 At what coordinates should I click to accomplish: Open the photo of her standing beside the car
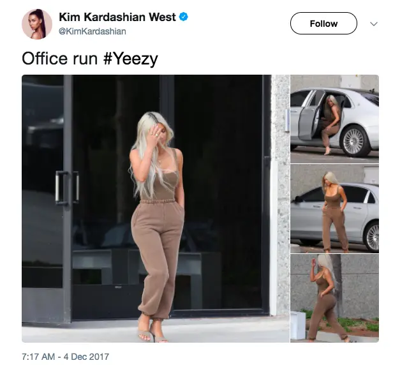pyautogui.click(x=334, y=209)
